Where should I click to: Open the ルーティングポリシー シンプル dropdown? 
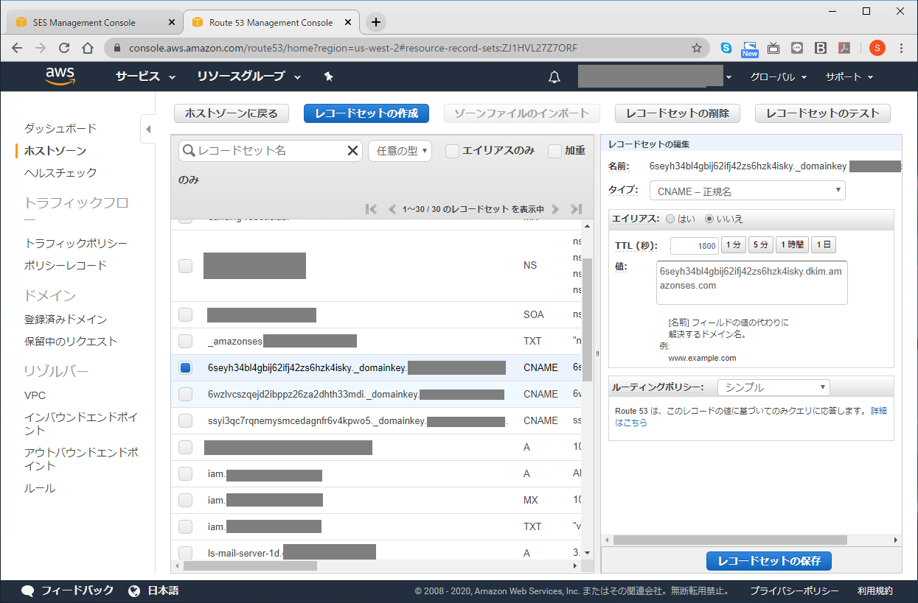pyautogui.click(x=773, y=387)
